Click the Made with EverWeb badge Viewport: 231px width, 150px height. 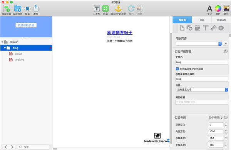(157, 138)
